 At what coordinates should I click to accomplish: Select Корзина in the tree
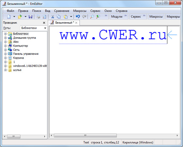[x=18, y=58]
